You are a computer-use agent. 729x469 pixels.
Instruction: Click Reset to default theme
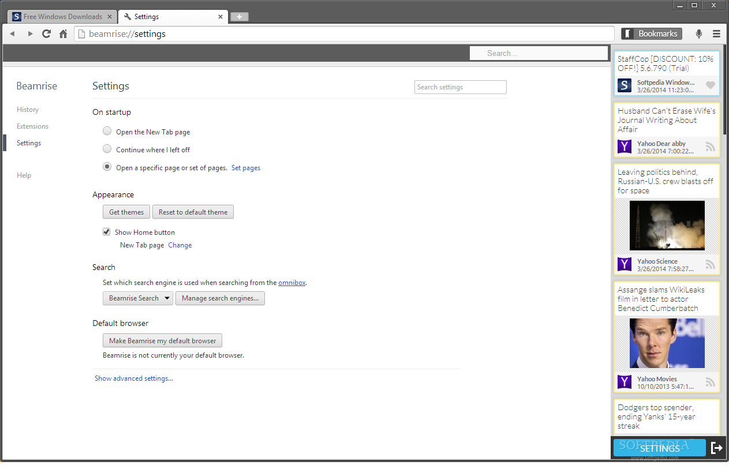click(193, 212)
